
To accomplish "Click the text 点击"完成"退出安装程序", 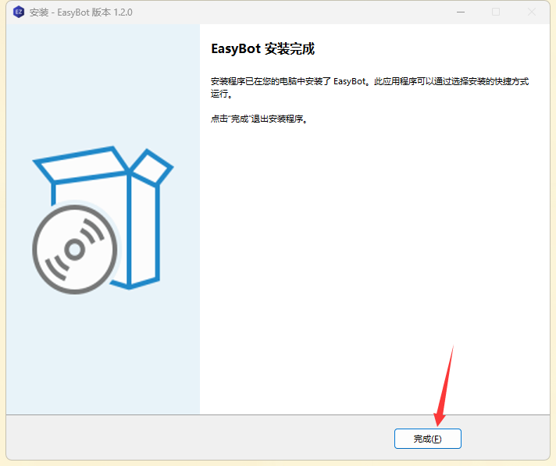I will click(258, 119).
